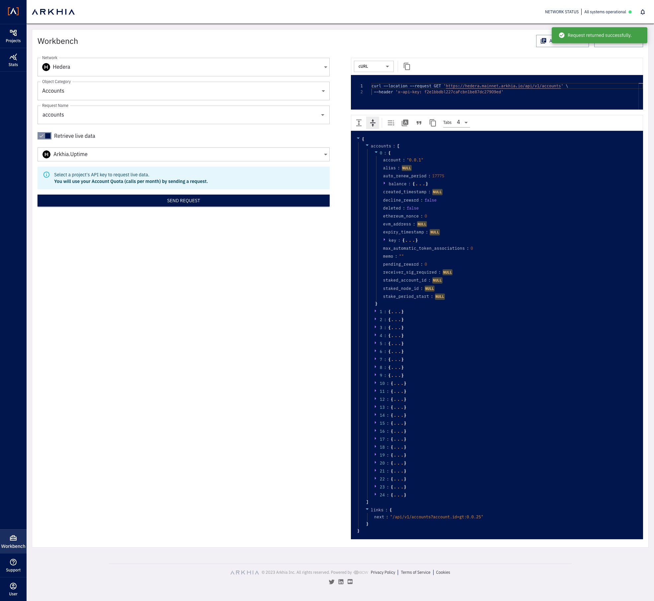Click the collapse all JSON icon

[x=373, y=123]
